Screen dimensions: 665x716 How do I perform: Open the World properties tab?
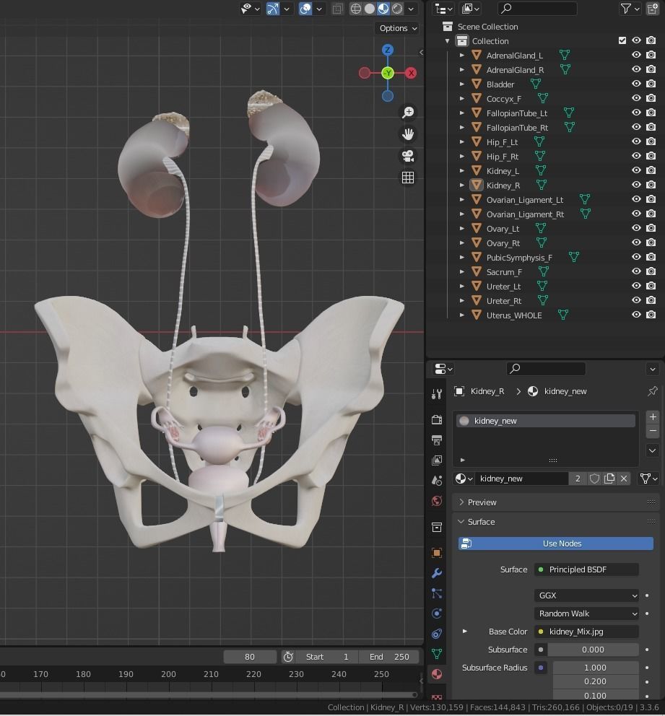click(x=437, y=501)
